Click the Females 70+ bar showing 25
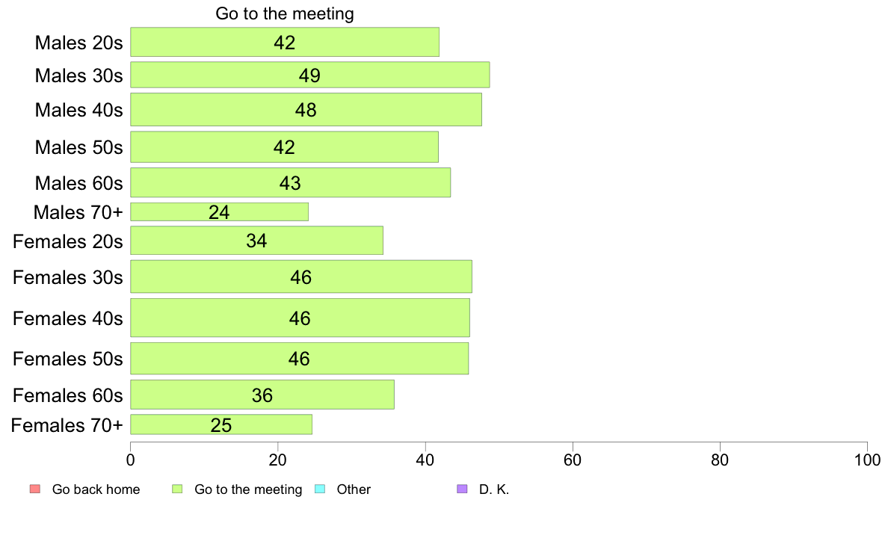This screenshot has height=550, width=888. [x=221, y=424]
